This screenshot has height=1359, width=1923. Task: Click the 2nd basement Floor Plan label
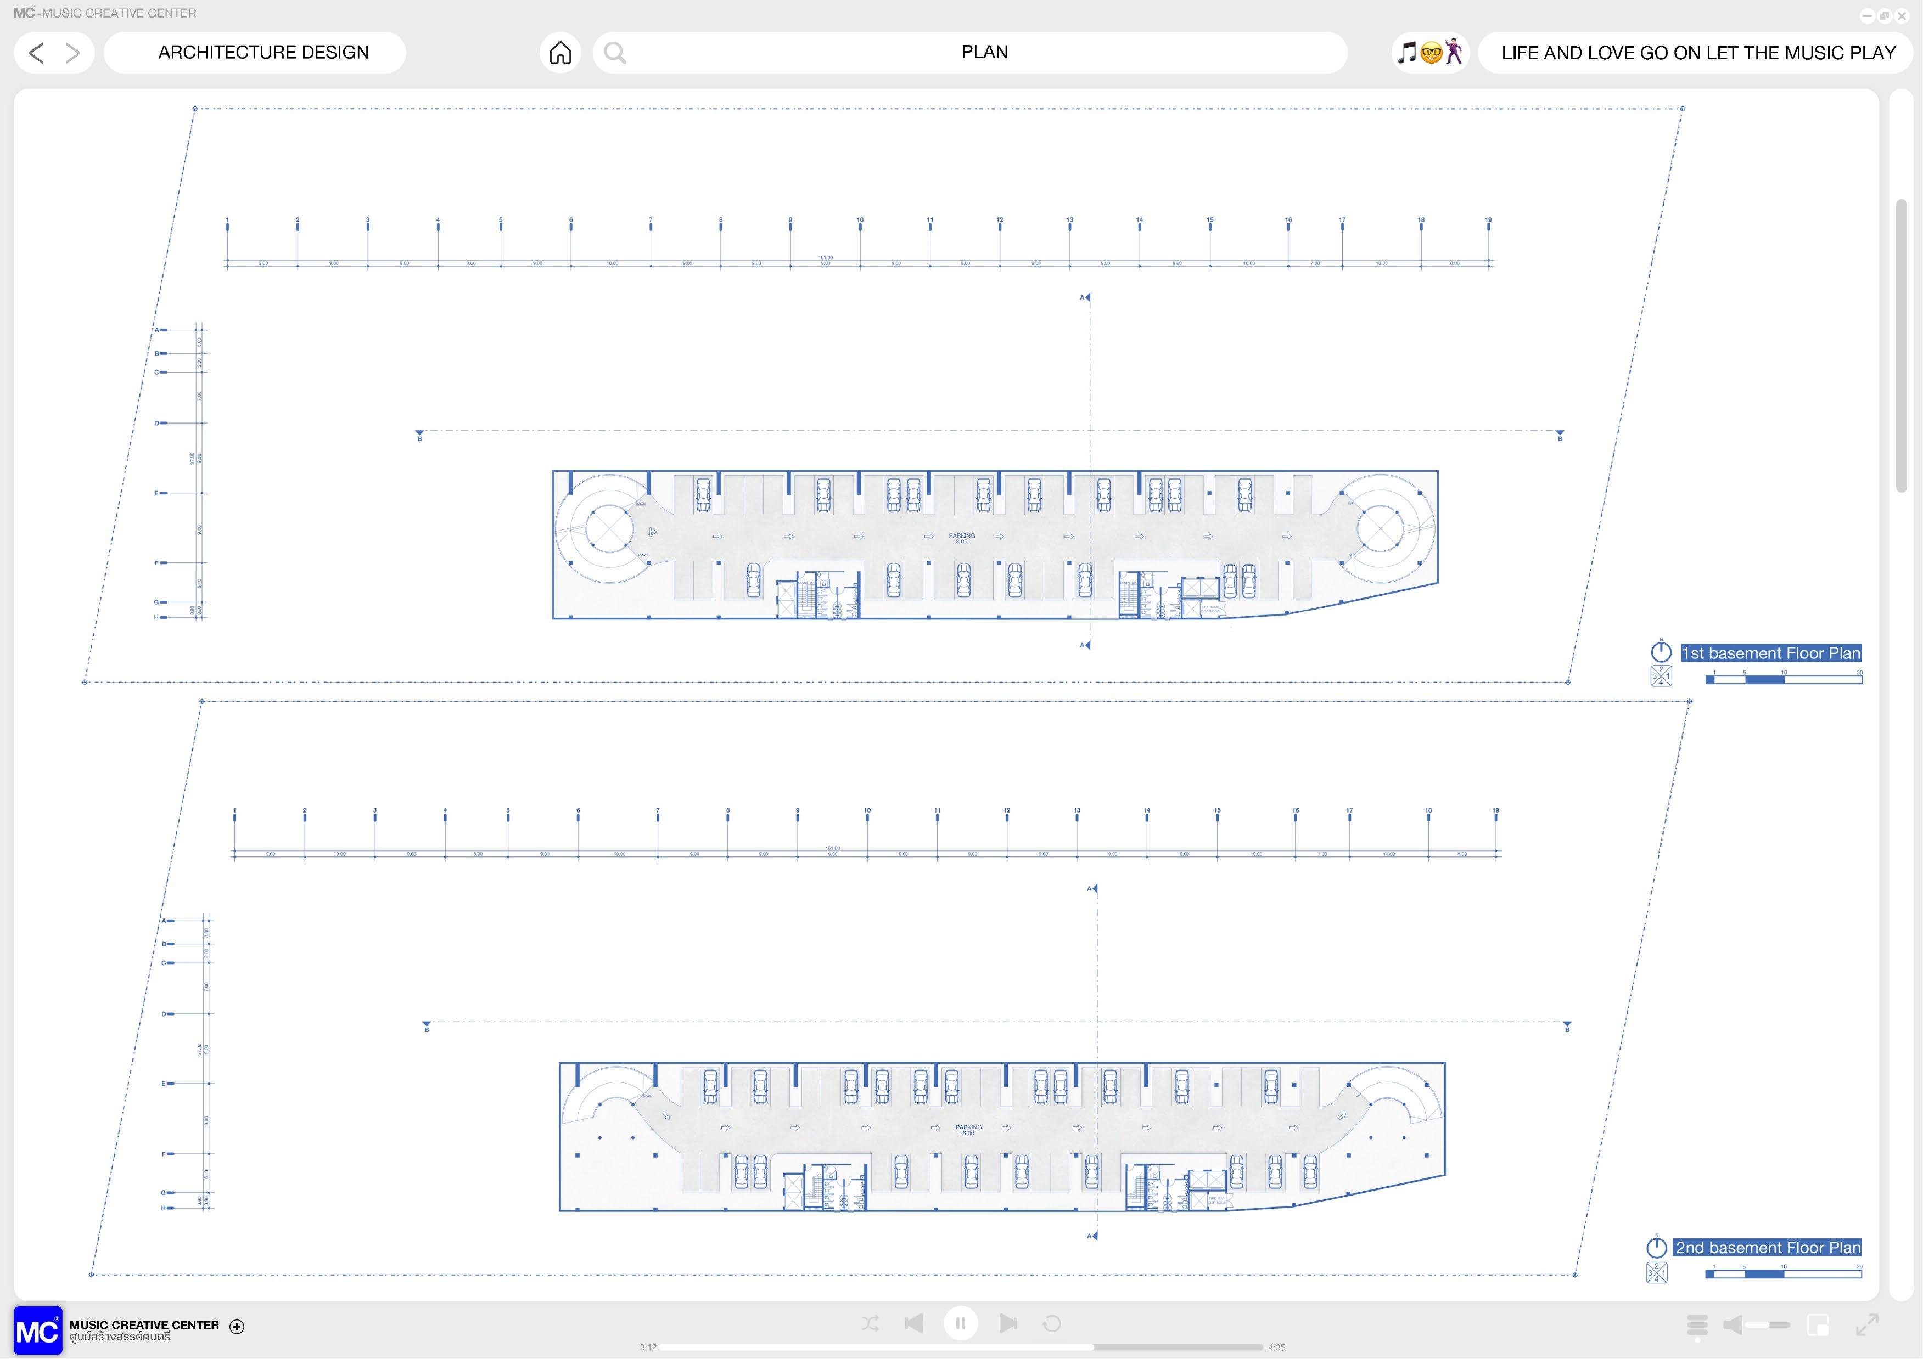coord(1767,1247)
